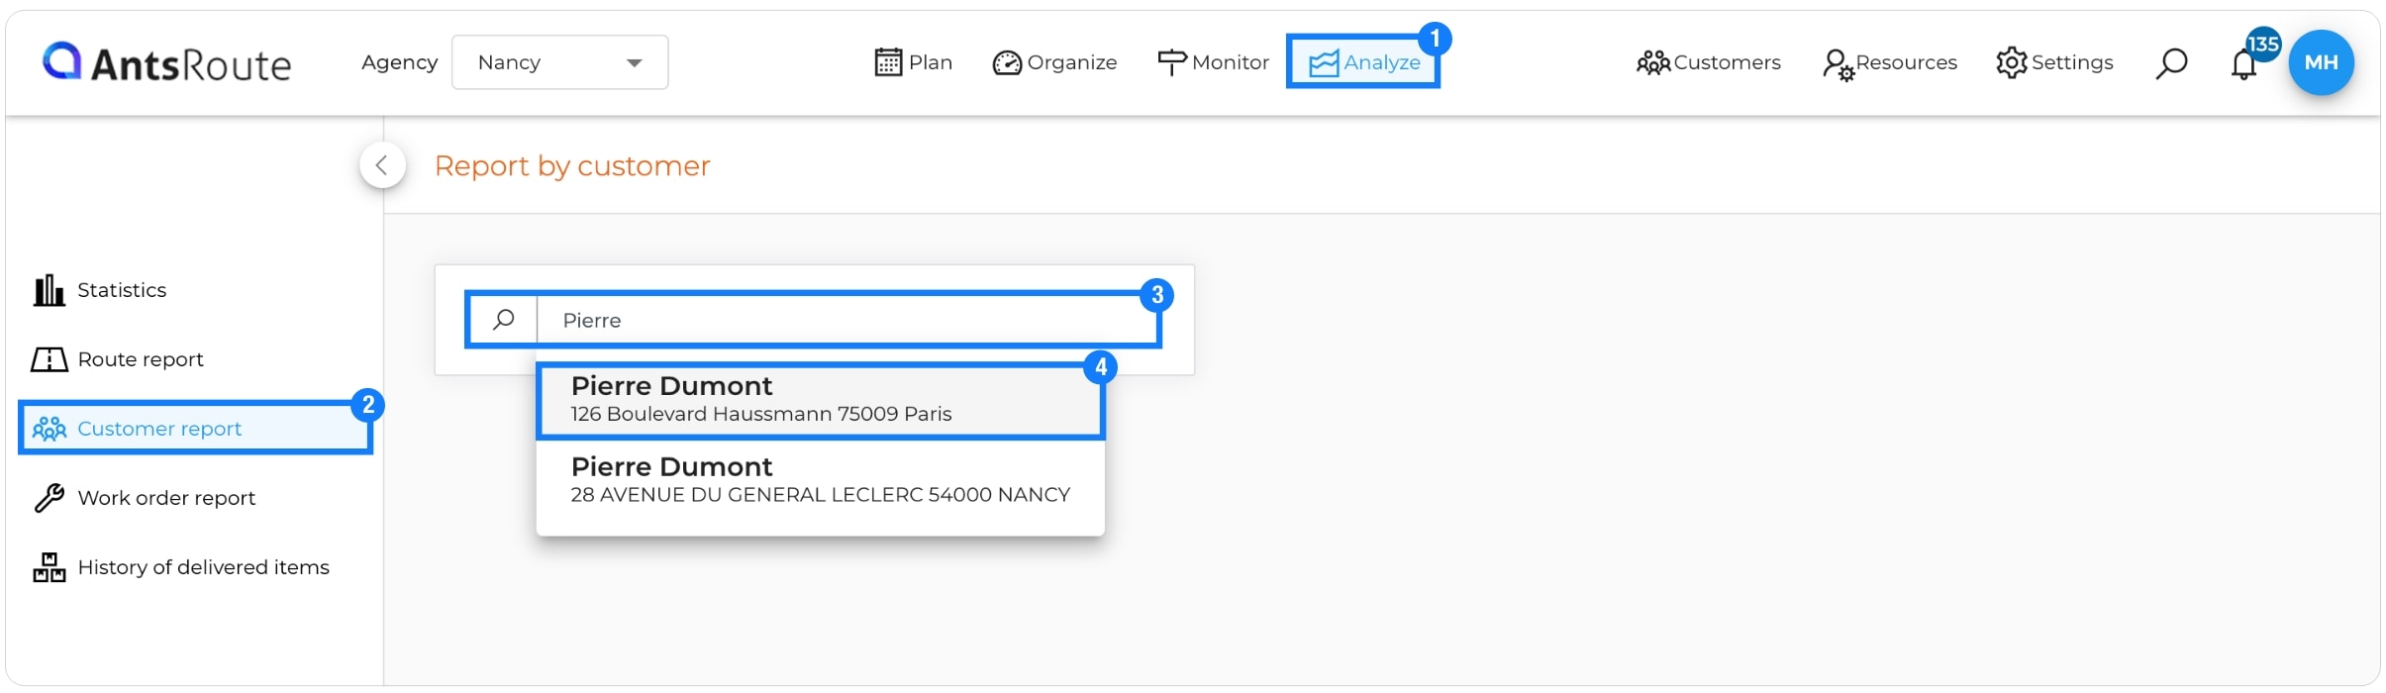Open Work order report in sidebar
This screenshot has width=2386, height=693.
[145, 498]
